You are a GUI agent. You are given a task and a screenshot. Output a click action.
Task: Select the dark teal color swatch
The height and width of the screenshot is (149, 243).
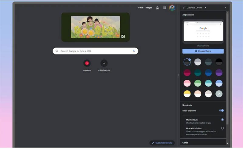click(x=198, y=72)
